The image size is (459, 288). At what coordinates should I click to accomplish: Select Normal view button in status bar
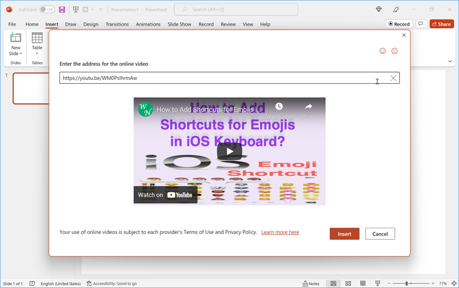click(x=333, y=284)
